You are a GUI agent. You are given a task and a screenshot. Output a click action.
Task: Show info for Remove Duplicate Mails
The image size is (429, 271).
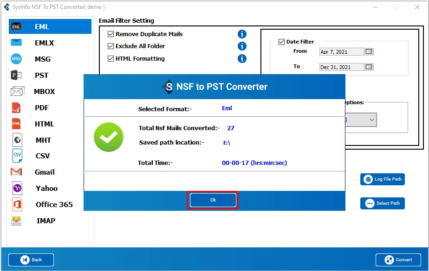pyautogui.click(x=242, y=34)
